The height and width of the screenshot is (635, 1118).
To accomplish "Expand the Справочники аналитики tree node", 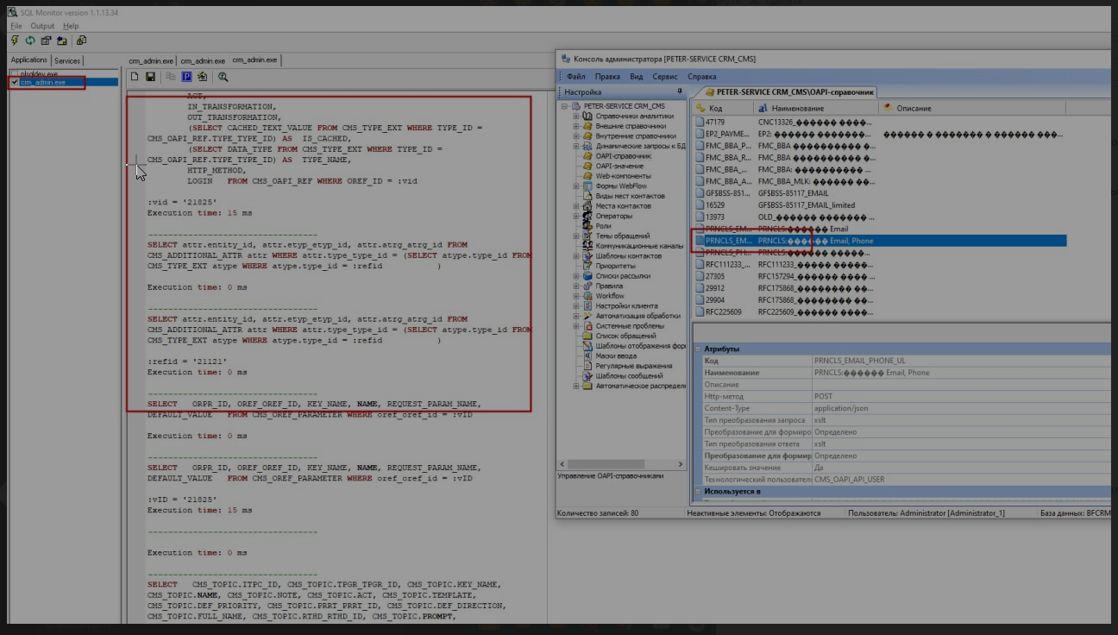I will coord(576,116).
